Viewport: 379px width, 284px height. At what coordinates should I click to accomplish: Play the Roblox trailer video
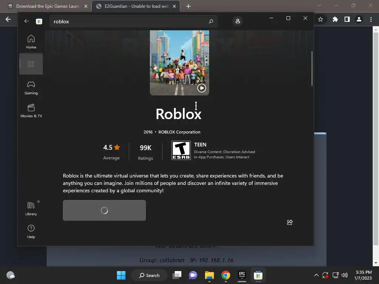pyautogui.click(x=202, y=88)
